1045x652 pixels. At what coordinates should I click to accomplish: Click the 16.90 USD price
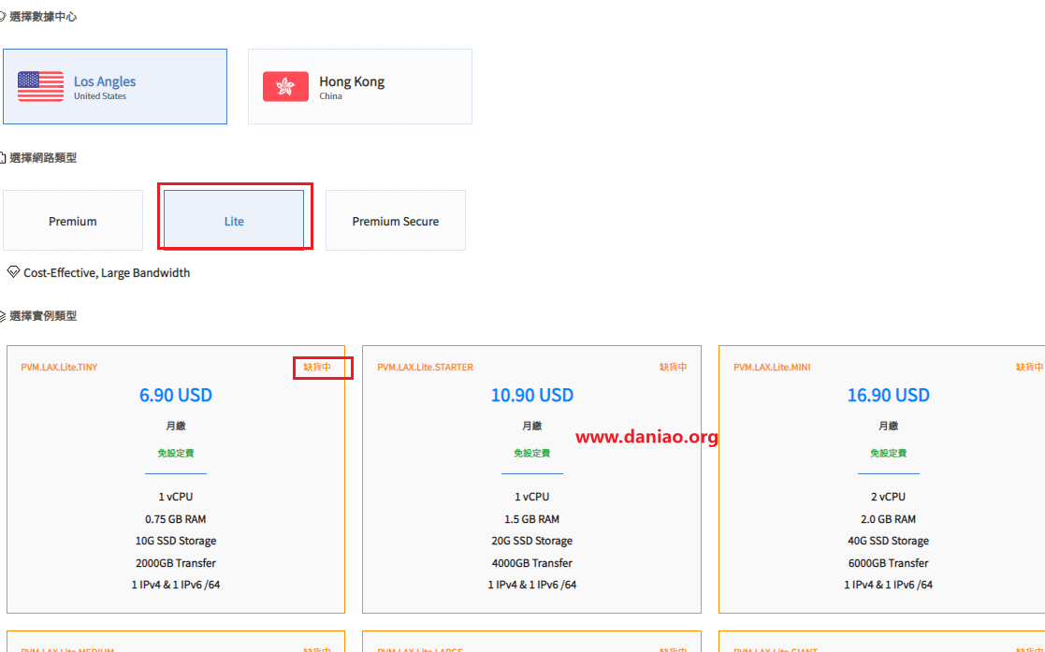tap(888, 395)
